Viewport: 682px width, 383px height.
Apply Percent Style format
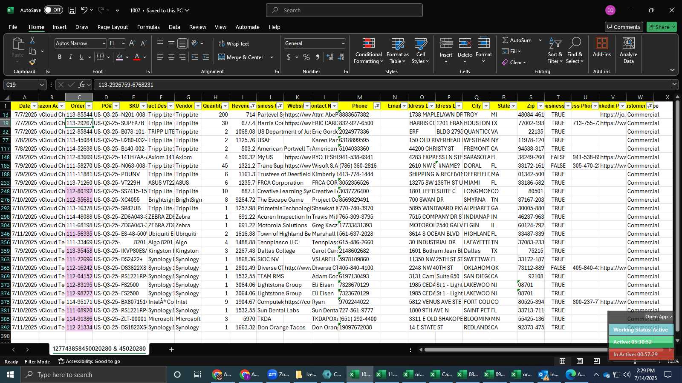(306, 57)
